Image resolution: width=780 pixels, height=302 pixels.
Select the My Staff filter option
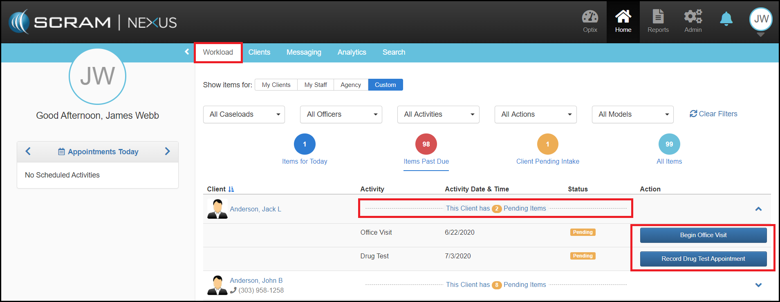315,85
